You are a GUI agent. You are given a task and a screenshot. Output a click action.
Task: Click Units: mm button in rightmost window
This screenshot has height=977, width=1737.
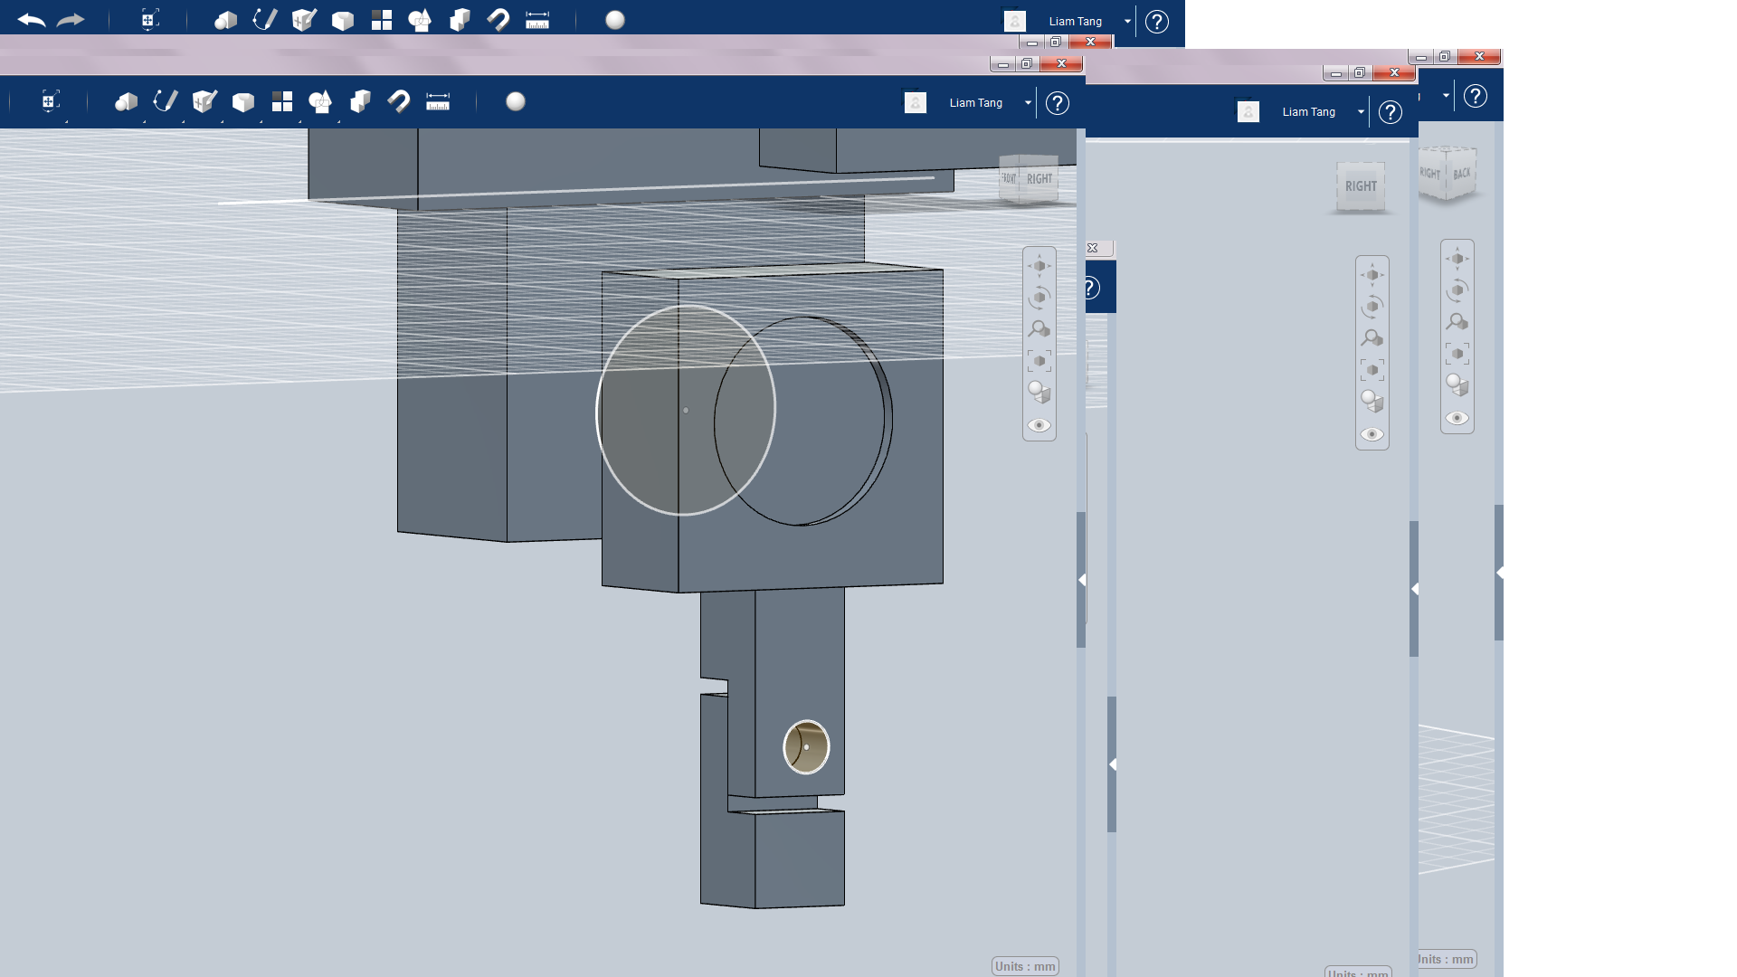point(1447,959)
